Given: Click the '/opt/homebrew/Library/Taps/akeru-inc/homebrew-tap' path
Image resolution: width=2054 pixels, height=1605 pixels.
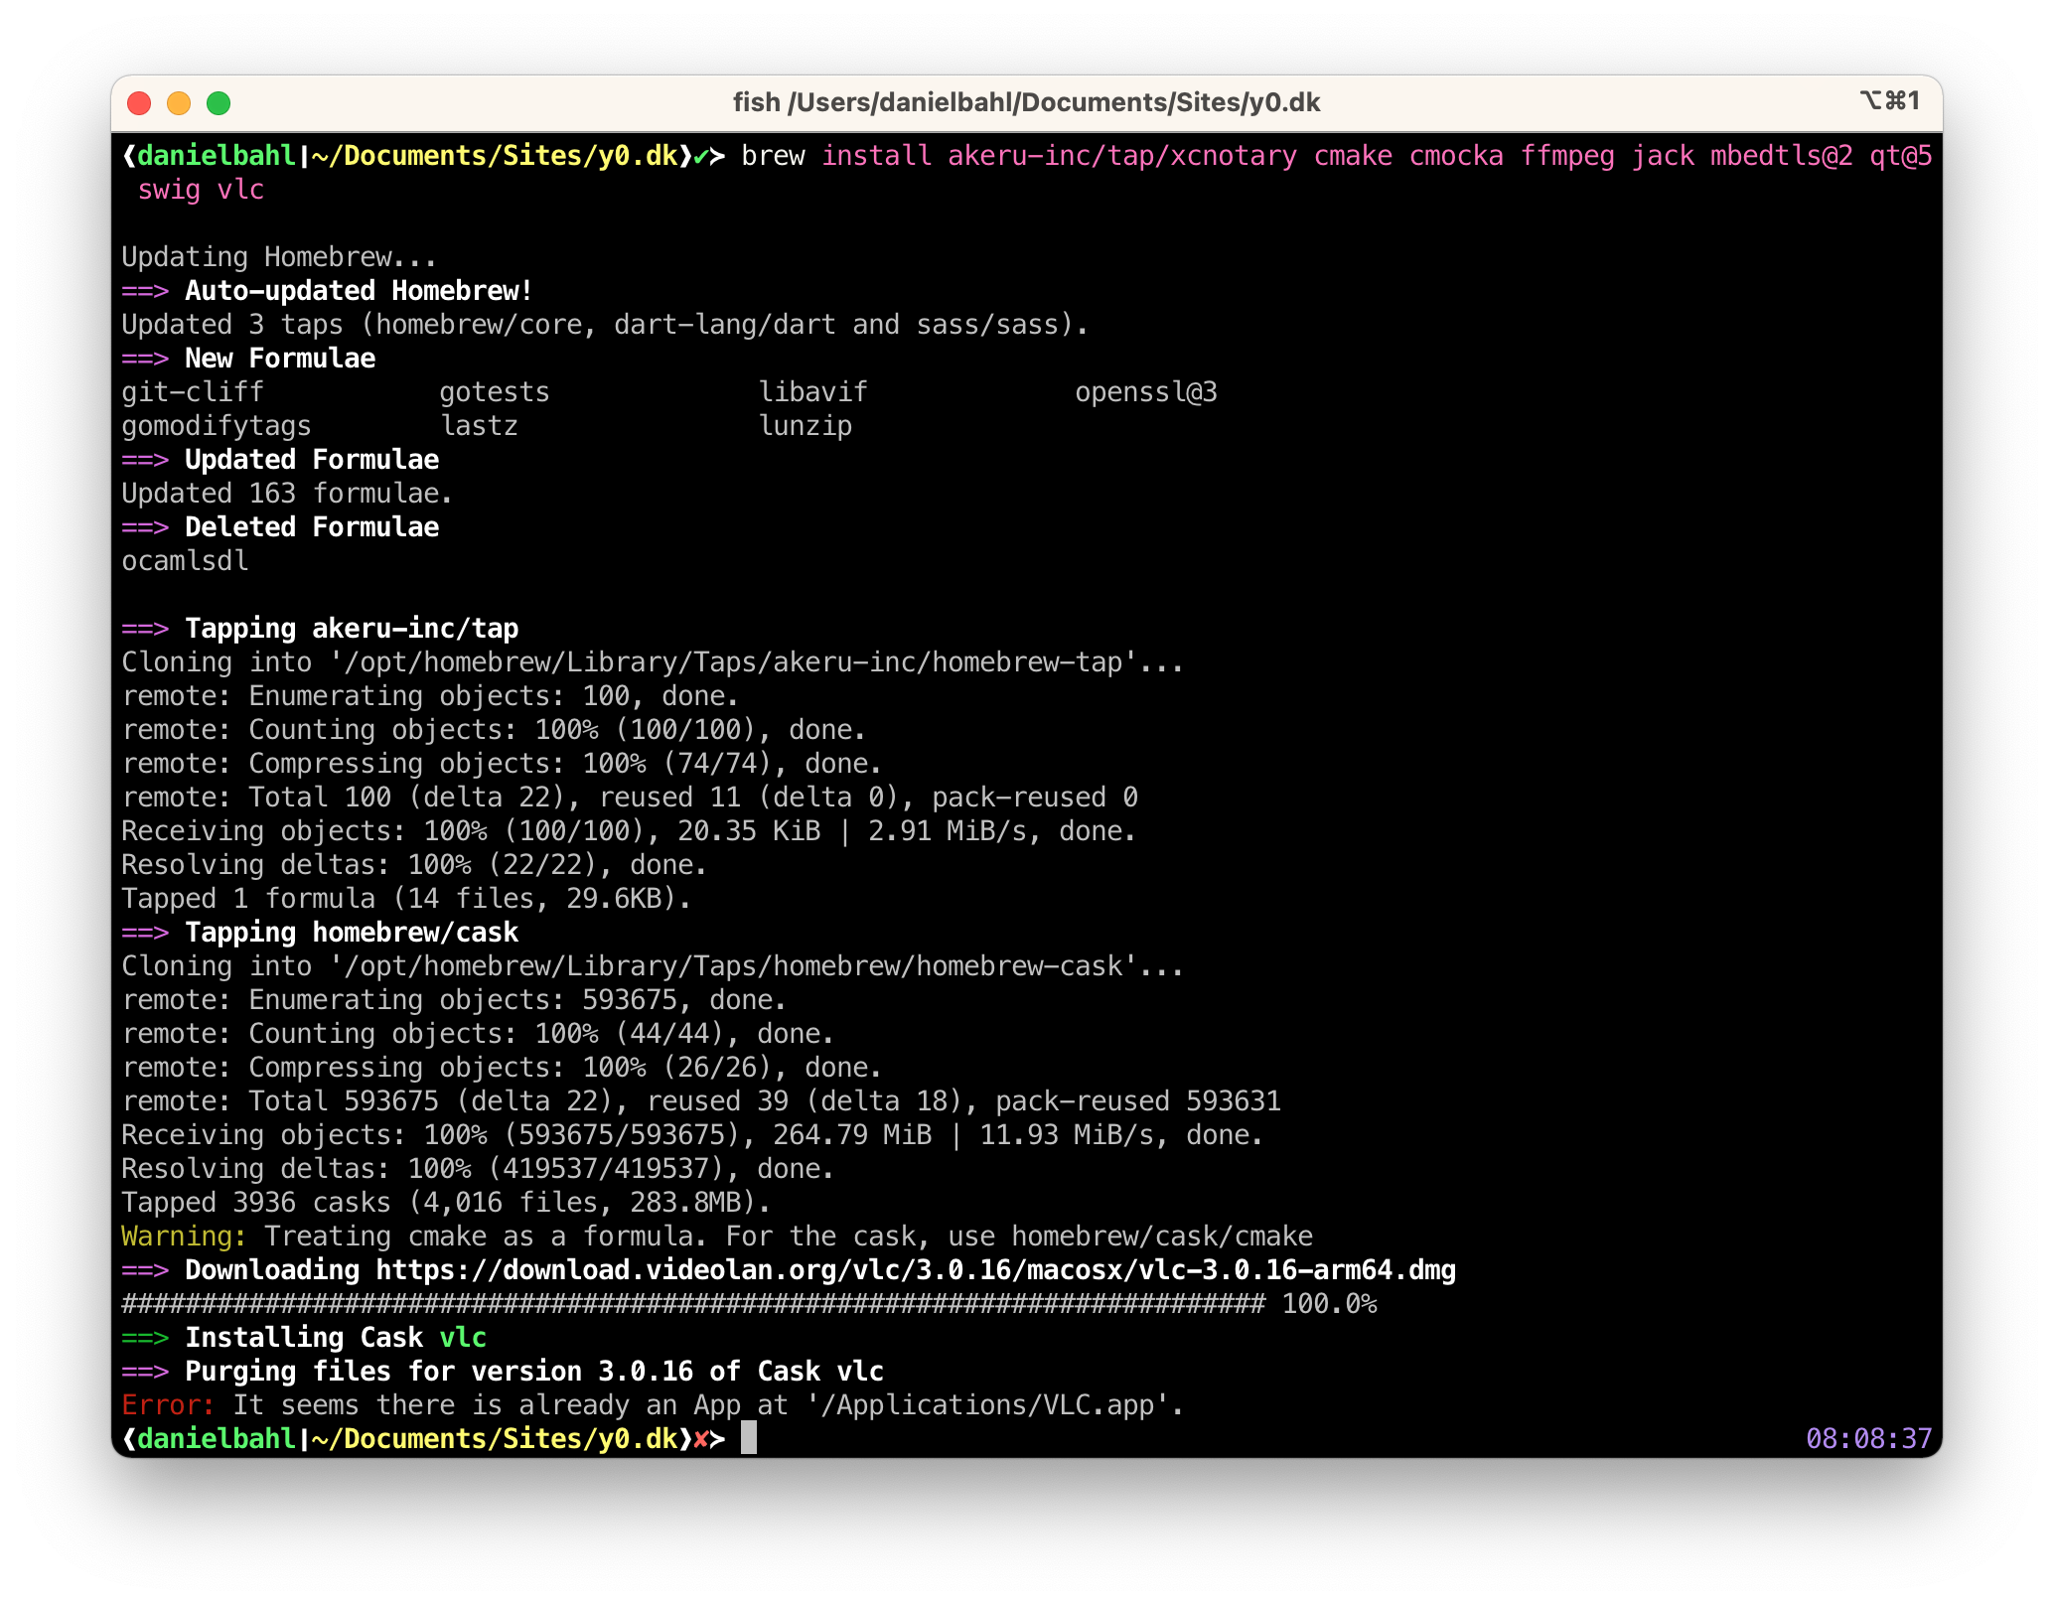Looking at the screenshot, I should (x=733, y=662).
